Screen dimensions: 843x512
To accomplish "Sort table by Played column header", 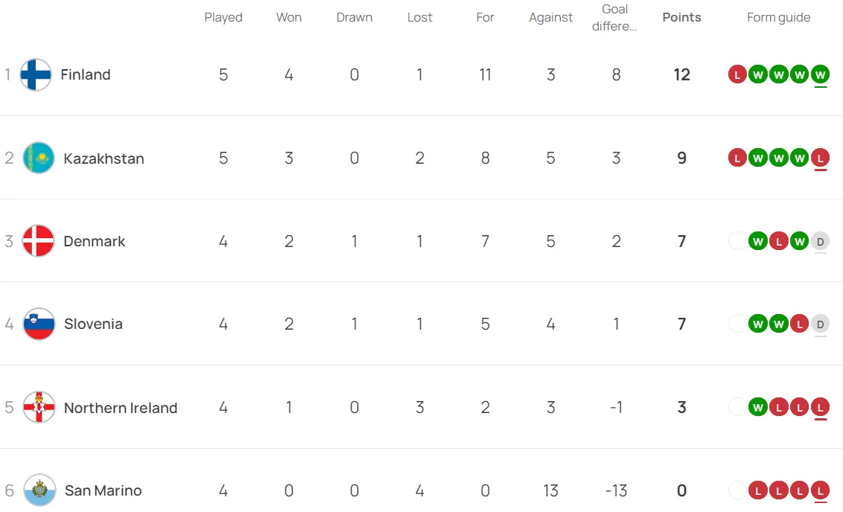I will (223, 17).
